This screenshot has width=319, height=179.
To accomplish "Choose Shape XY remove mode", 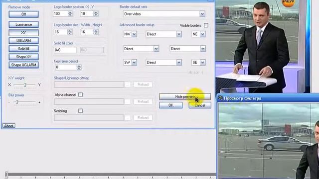I will coord(23,57).
